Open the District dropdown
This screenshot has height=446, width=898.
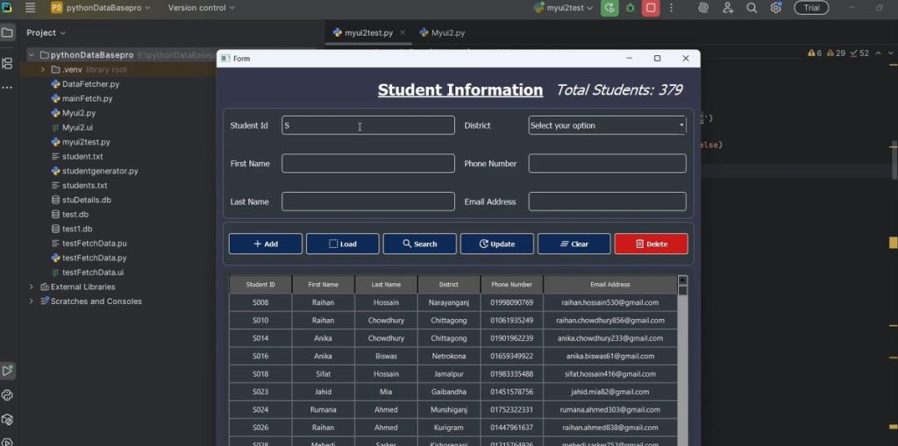(607, 125)
